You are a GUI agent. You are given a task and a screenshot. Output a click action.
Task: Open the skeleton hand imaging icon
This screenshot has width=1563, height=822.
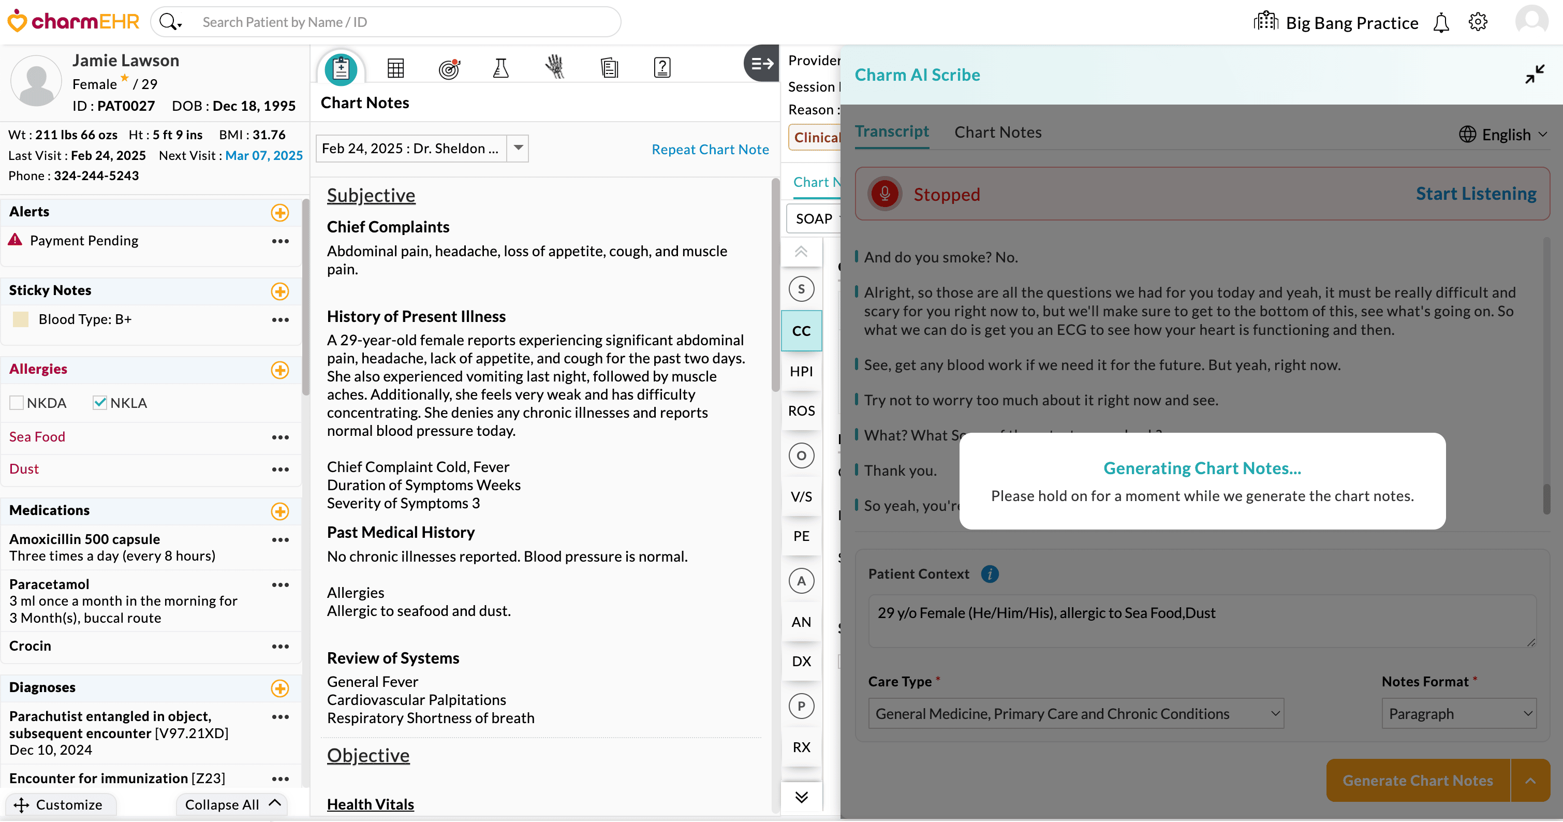[554, 67]
